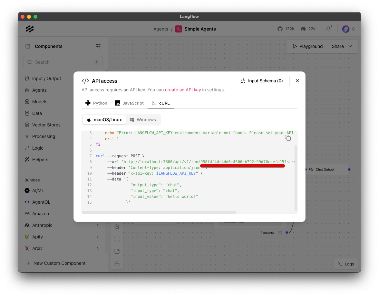
Task: Open the Models section
Action: [x=40, y=102]
